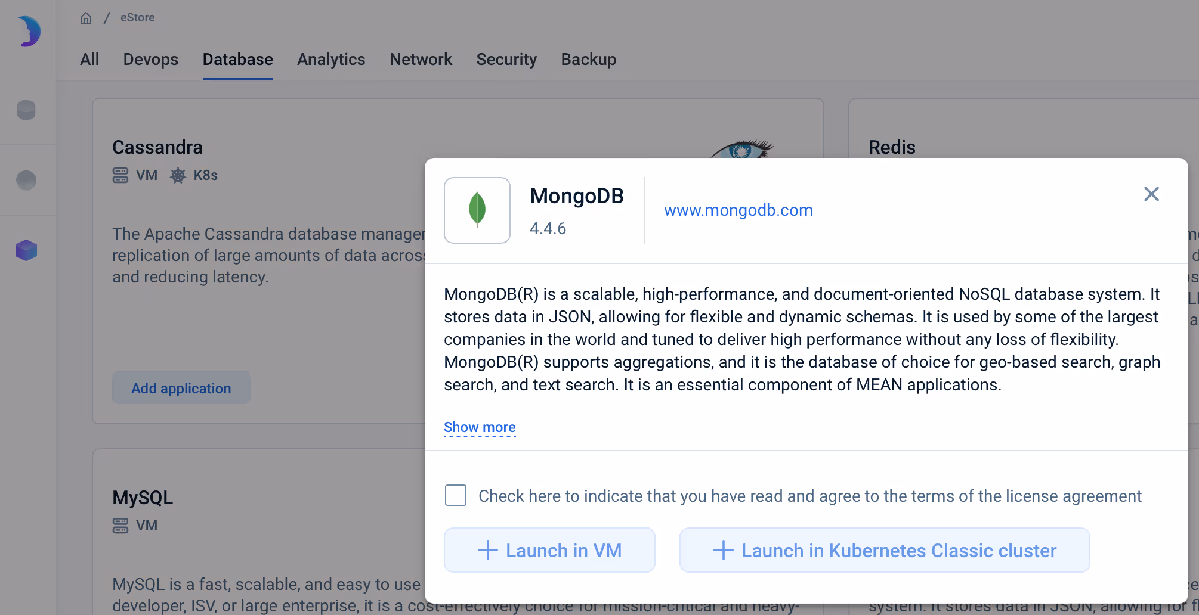Expand the Show more description
This screenshot has height=615, width=1199.
point(480,427)
